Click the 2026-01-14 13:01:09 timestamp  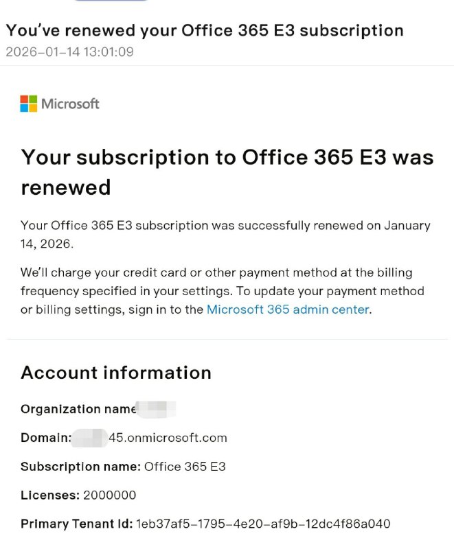click(69, 51)
